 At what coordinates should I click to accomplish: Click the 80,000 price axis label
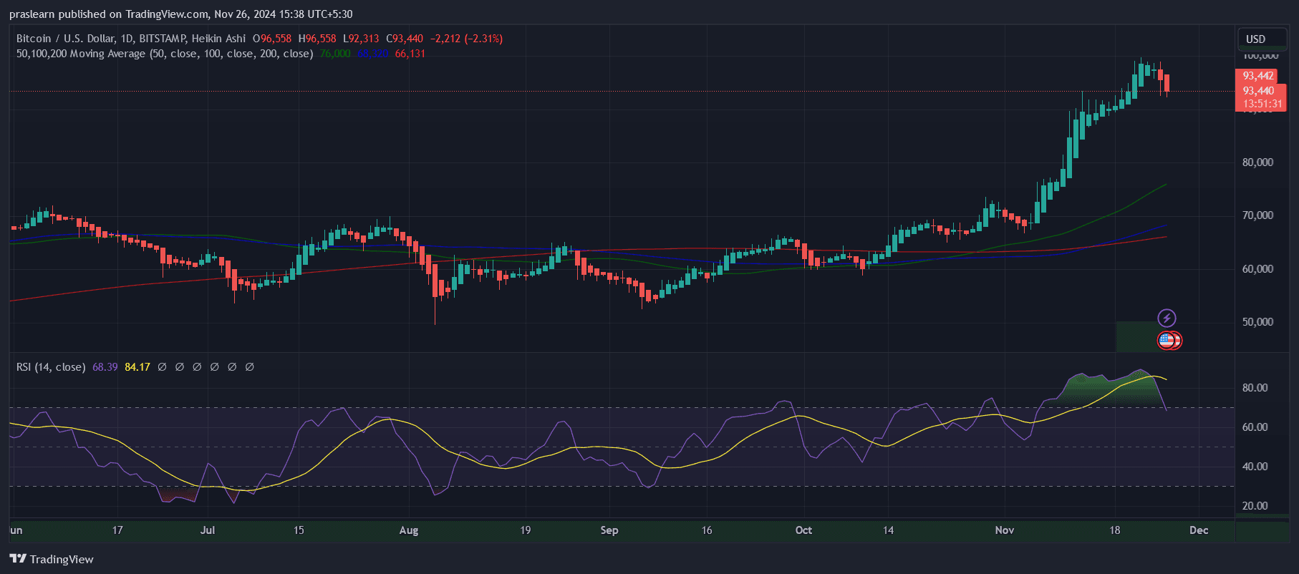pyautogui.click(x=1257, y=162)
